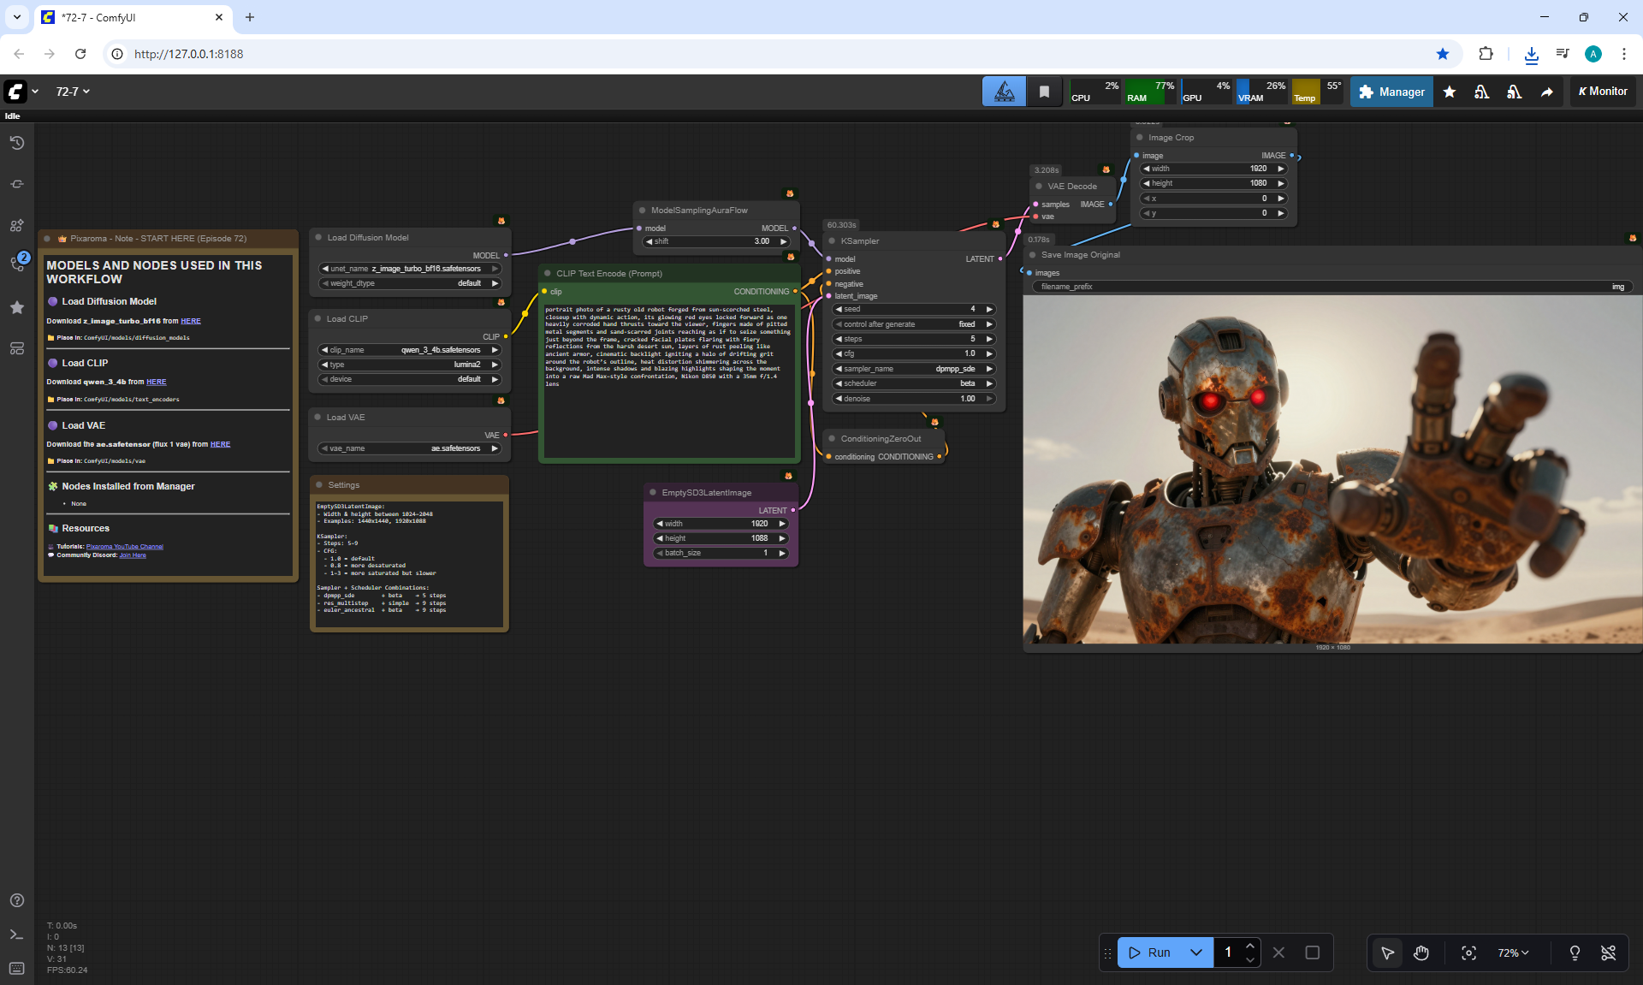Screen dimensions: 1643x985
Task: Open the console terminal icon
Action: 16,935
